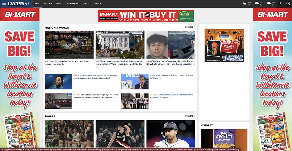Click the baseball player in helmet thumbnail
This screenshot has width=292, height=151.
[x=171, y=134]
